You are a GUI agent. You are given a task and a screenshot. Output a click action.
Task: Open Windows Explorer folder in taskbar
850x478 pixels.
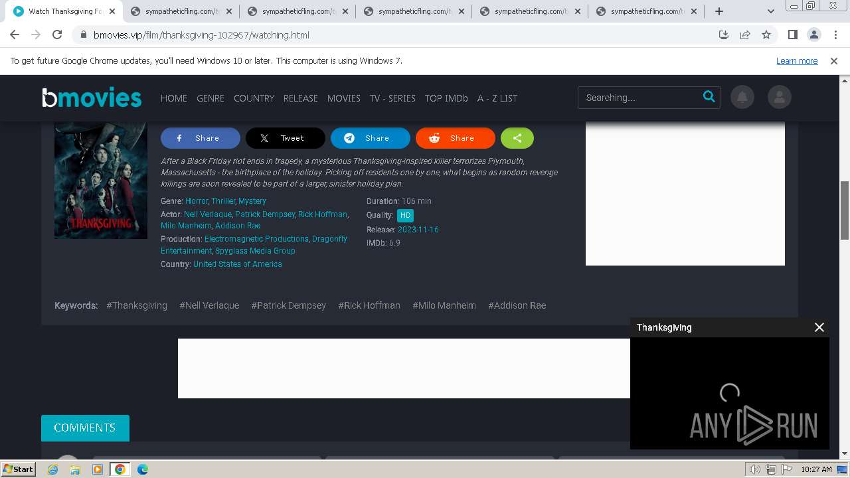(75, 469)
